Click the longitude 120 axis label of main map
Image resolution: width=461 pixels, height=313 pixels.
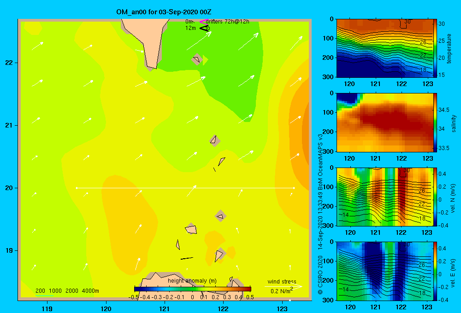click(x=106, y=308)
